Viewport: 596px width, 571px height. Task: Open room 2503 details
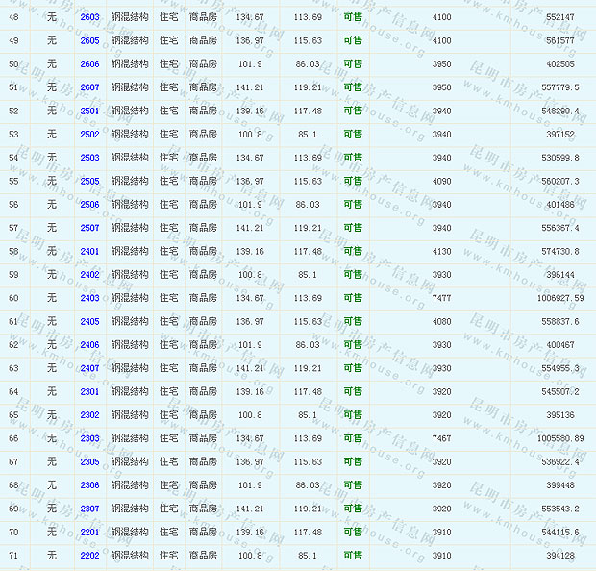point(89,158)
